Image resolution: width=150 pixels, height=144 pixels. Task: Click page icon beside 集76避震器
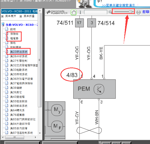coord(7,114)
